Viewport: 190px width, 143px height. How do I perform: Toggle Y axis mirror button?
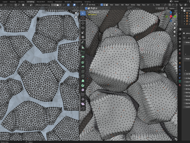point(161,8)
